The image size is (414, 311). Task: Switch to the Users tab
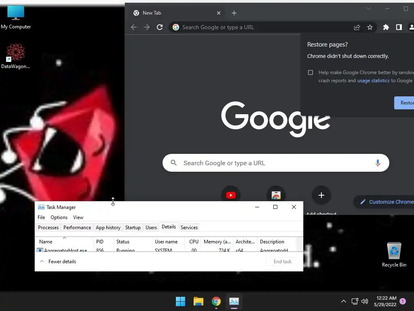coord(151,228)
